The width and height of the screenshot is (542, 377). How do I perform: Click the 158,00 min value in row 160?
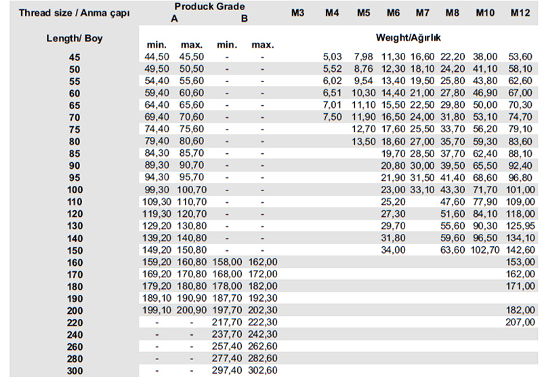(227, 262)
